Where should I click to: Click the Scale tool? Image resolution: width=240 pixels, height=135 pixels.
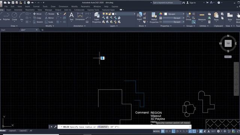click(49, 22)
